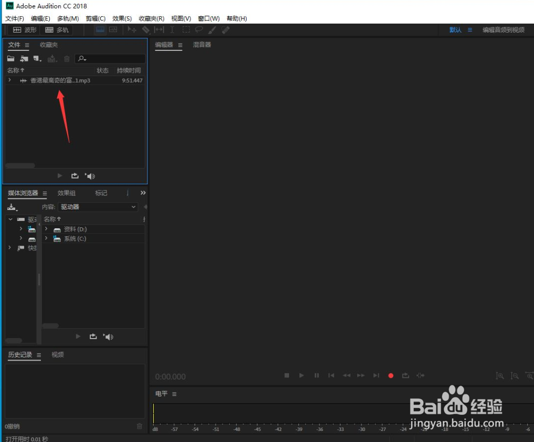Switch to 编辑音频到视频 workspace
This screenshot has height=442, width=534.
pos(504,30)
